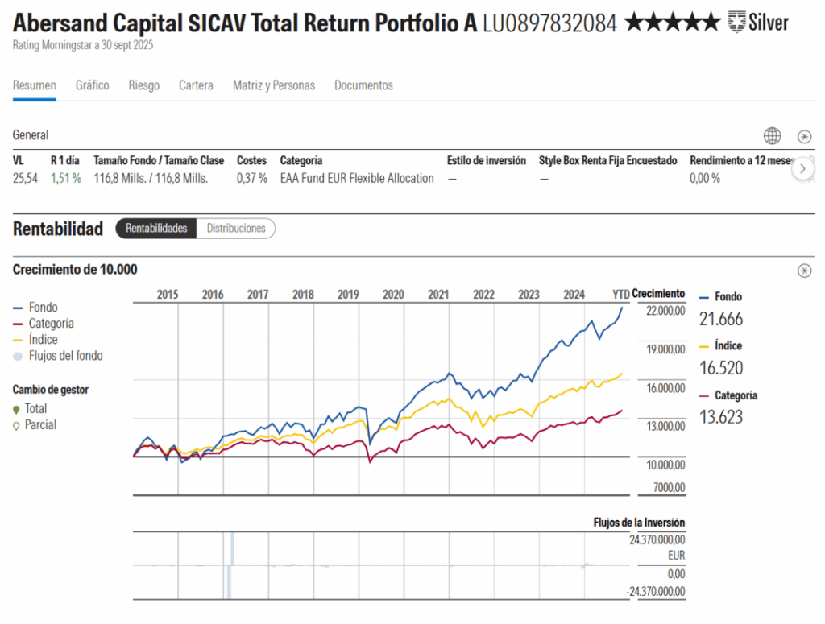Open the globe region selector icon
Screen dimensions: 825x624
[x=772, y=135]
